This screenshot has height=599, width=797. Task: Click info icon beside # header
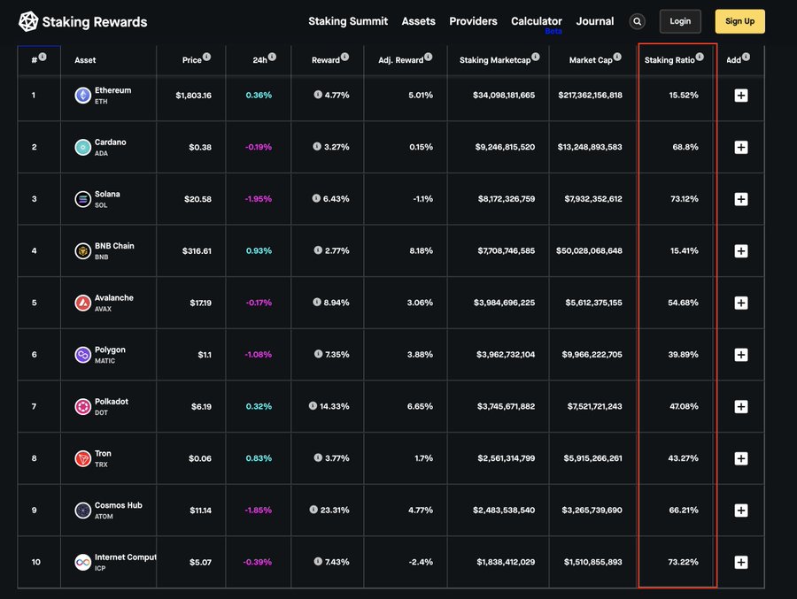[x=43, y=57]
